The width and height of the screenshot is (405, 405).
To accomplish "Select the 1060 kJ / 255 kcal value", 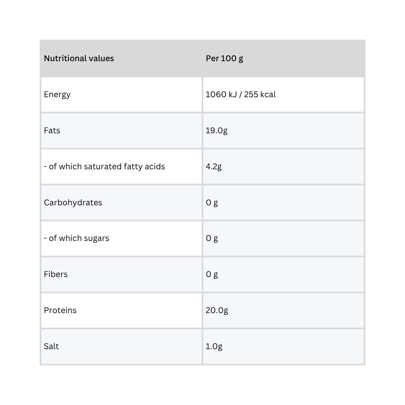I will 241,94.
